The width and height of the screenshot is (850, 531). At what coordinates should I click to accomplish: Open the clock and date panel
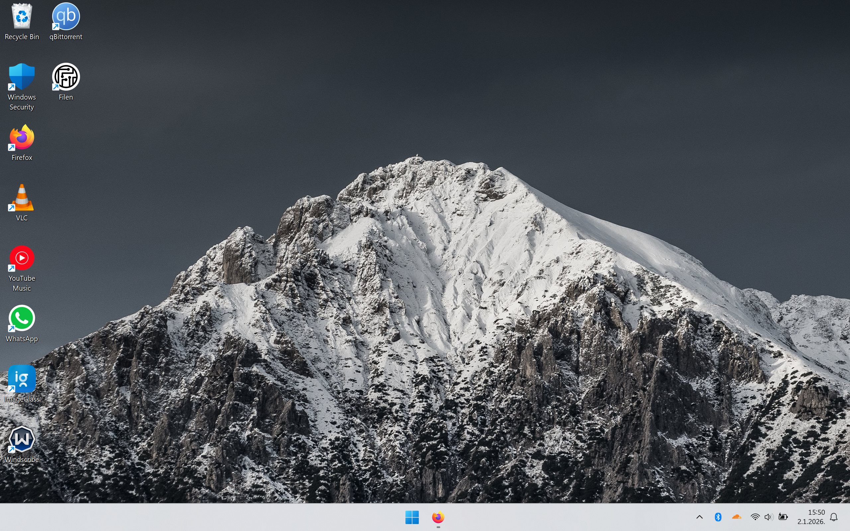[x=811, y=517]
